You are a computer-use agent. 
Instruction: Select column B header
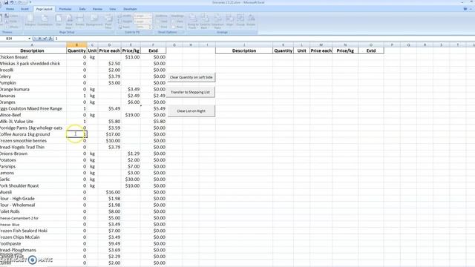click(x=76, y=44)
